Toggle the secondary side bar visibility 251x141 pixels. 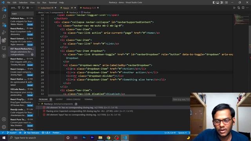pos(221,2)
